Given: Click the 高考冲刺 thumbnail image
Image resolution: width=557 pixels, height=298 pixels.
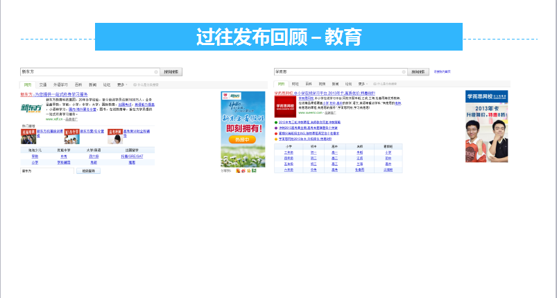Looking at the screenshot, I should coord(115,137).
